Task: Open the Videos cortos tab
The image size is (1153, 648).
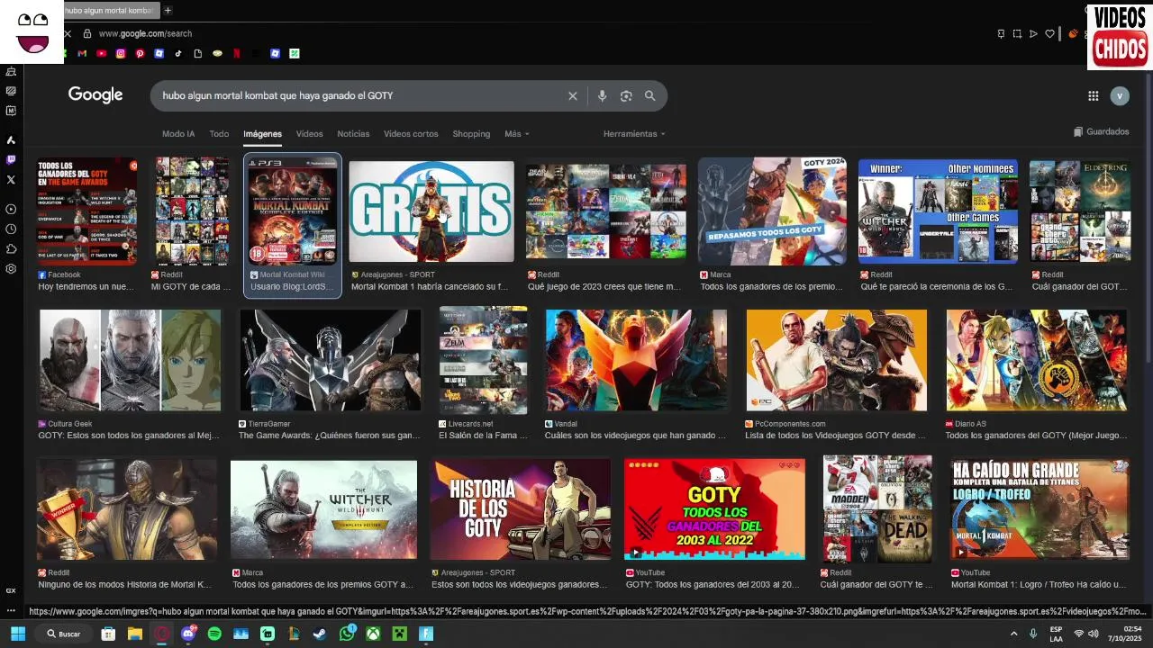Action: coord(411,133)
